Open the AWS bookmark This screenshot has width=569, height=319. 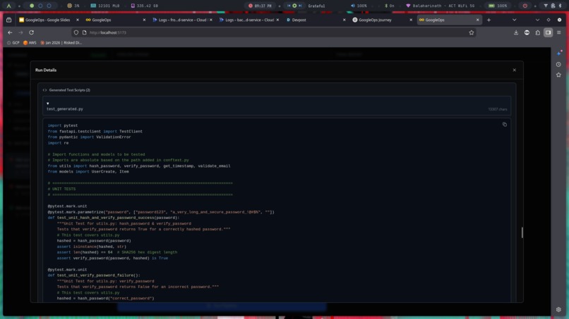(30, 43)
